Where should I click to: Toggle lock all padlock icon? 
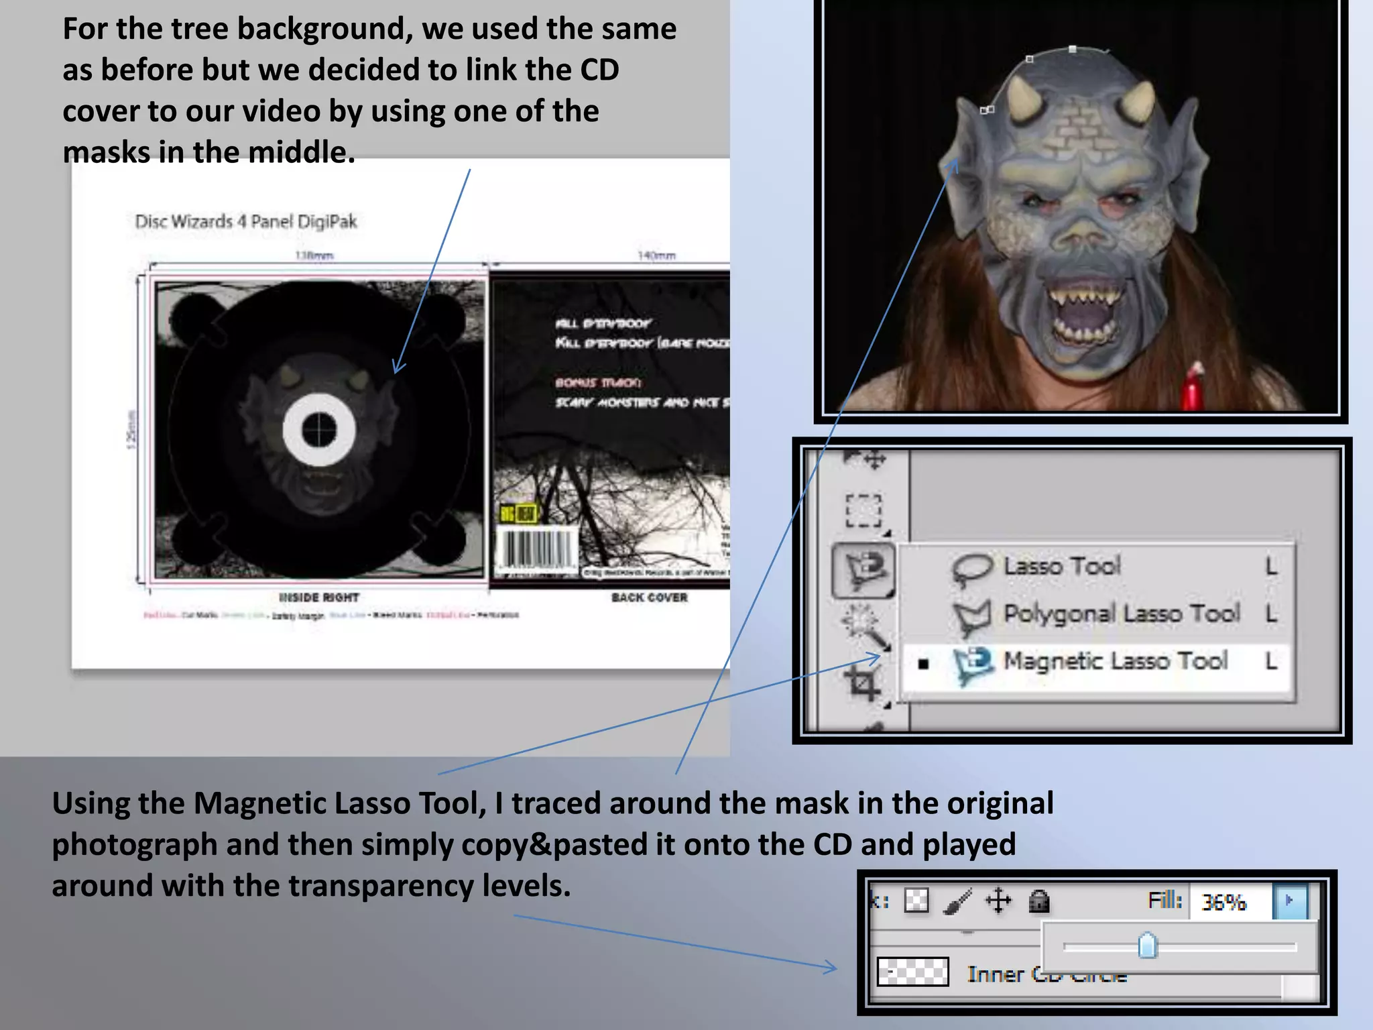[x=1039, y=901]
